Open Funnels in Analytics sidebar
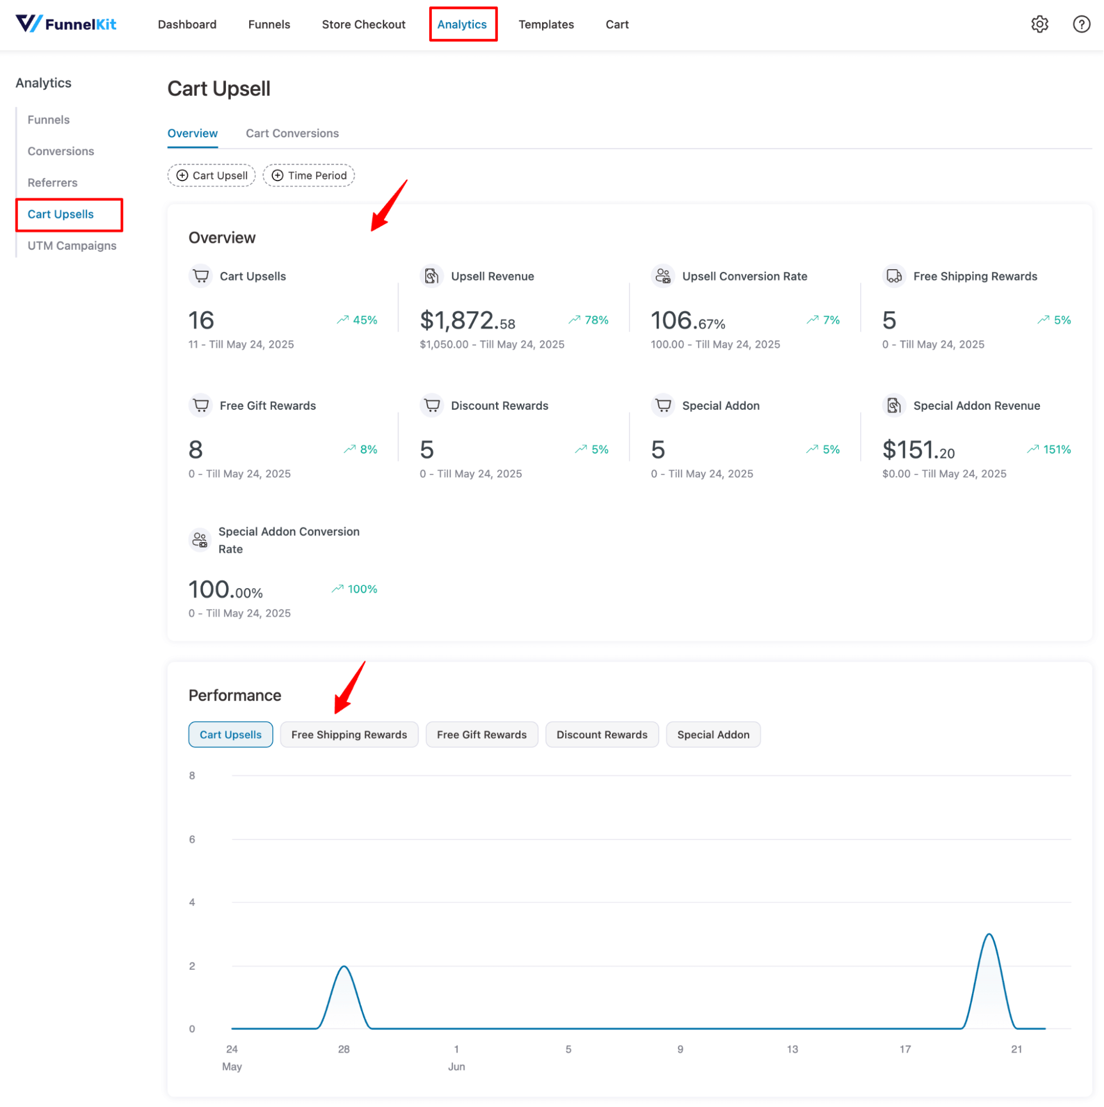The image size is (1104, 1107). 49,120
